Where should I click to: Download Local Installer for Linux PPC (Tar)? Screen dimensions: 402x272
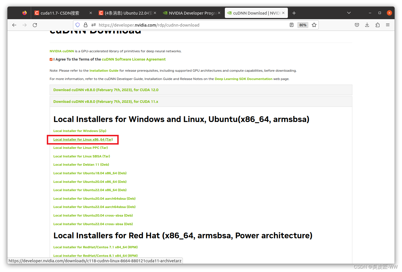point(80,148)
